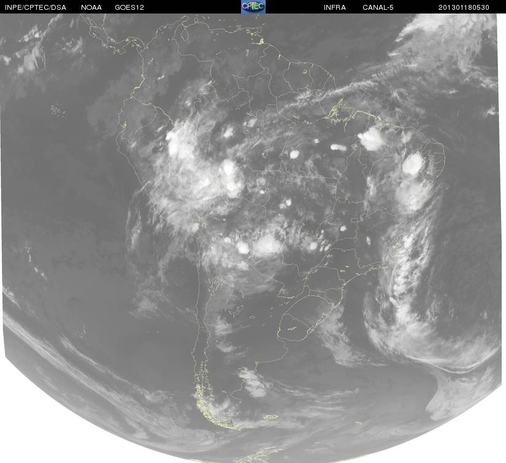Click the GOES12 satellite label
Viewport: 506px width, 463px height.
click(129, 7)
